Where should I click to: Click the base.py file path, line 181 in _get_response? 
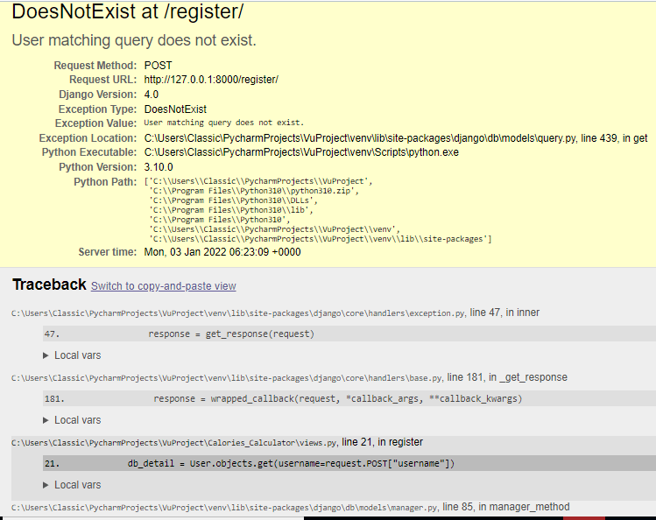(x=289, y=377)
